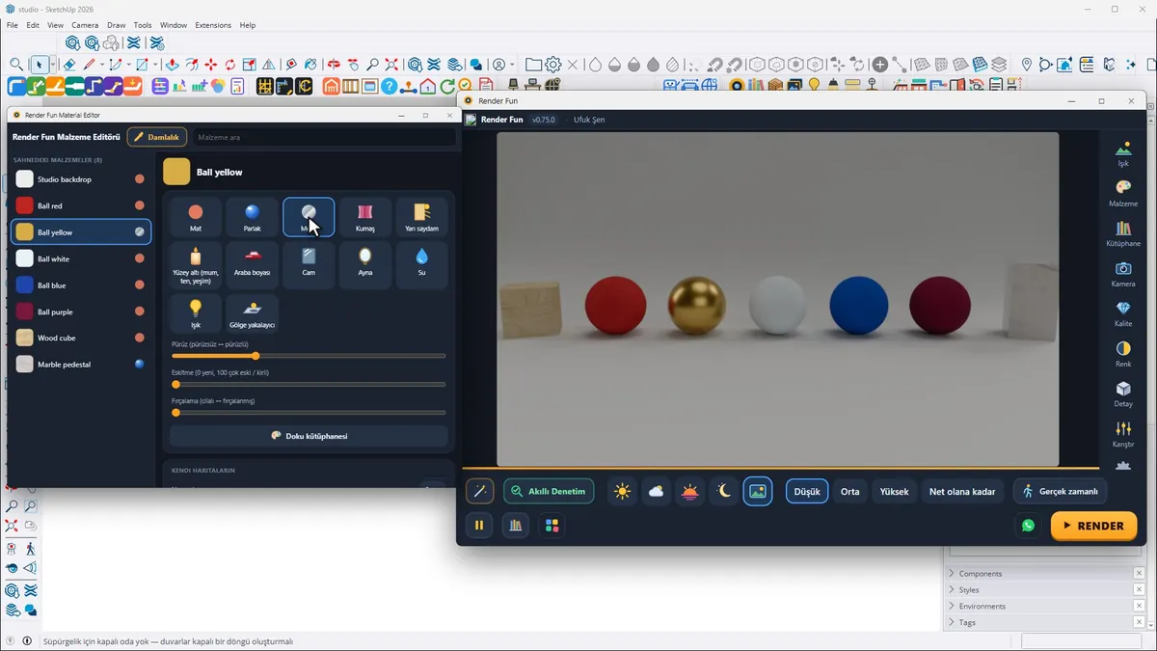This screenshot has height=651, width=1157.
Task: Select the Gölge yakalayıcı shadow catcher preset
Action: [252, 313]
